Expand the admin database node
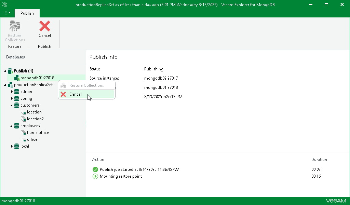Viewport: 350px width, 205px height. click(12, 92)
